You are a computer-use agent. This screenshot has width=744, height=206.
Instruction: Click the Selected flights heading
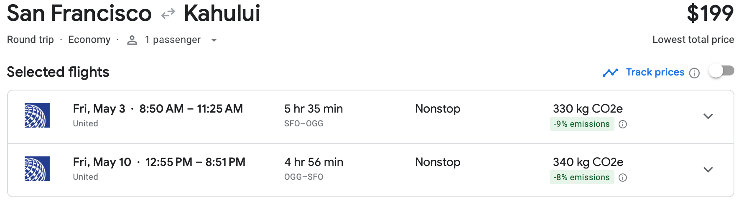[x=58, y=72]
